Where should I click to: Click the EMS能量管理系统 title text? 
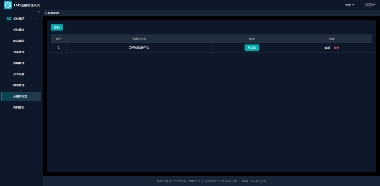click(27, 5)
